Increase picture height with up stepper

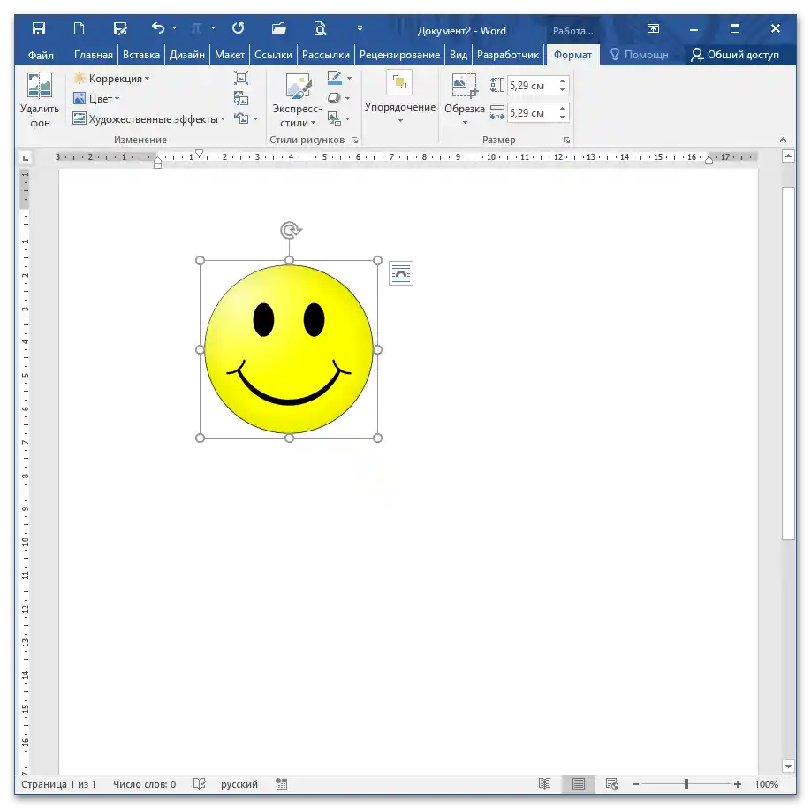(x=562, y=81)
